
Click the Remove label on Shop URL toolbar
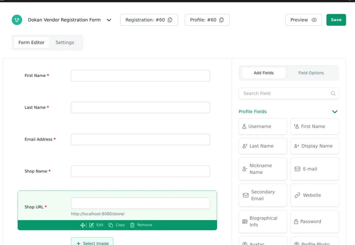tap(145, 225)
